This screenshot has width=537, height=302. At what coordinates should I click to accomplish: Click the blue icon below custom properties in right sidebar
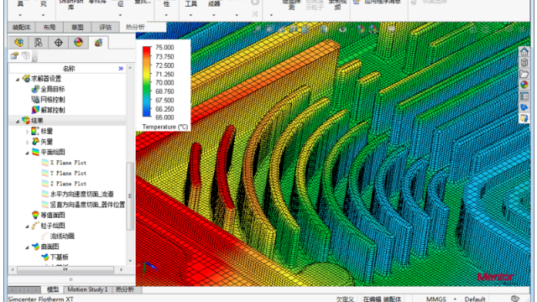click(524, 107)
